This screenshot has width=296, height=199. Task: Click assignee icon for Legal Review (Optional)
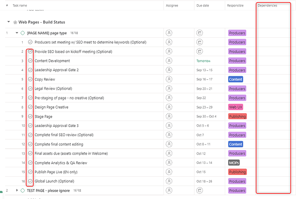[x=169, y=88]
